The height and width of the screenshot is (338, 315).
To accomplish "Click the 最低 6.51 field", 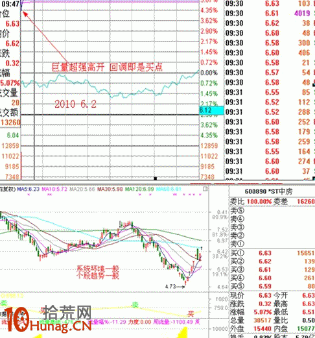I will click(x=294, y=312).
